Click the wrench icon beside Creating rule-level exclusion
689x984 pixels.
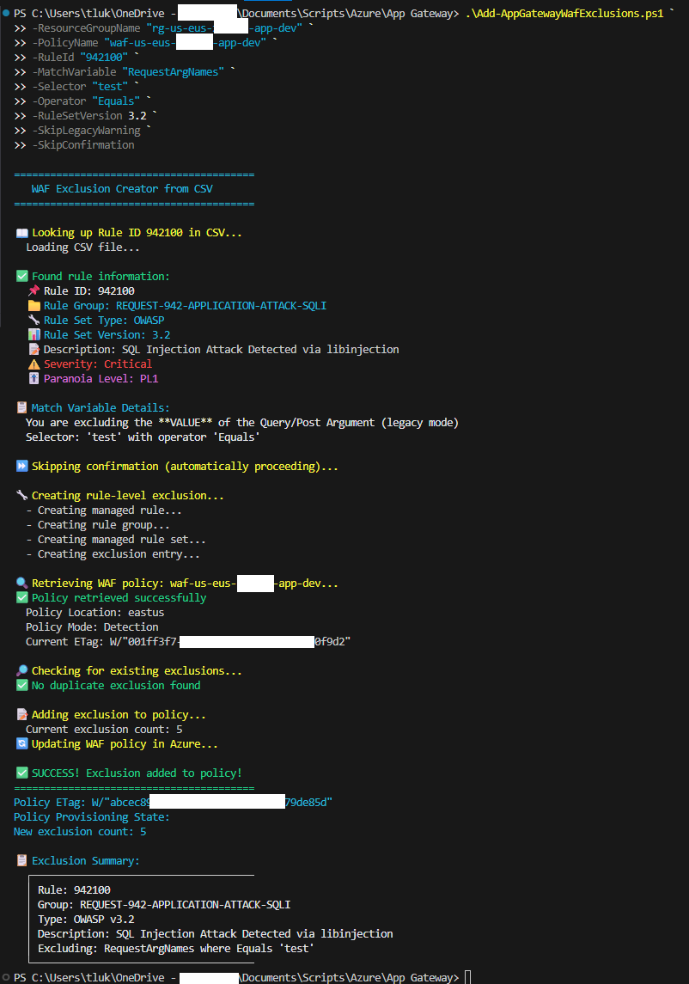(x=21, y=496)
